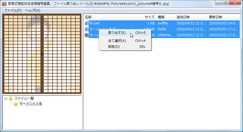Click the shoji screen preview image

click(x=42, y=54)
